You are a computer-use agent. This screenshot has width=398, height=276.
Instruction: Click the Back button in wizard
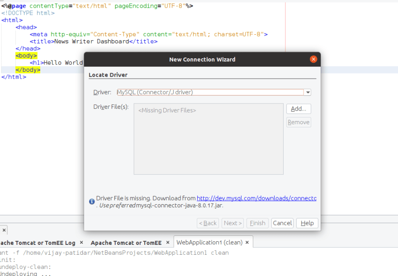click(208, 223)
